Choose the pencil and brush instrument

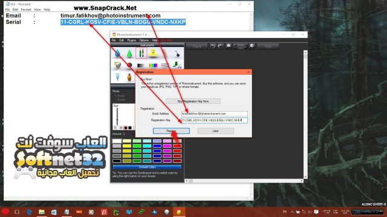(x=141, y=53)
